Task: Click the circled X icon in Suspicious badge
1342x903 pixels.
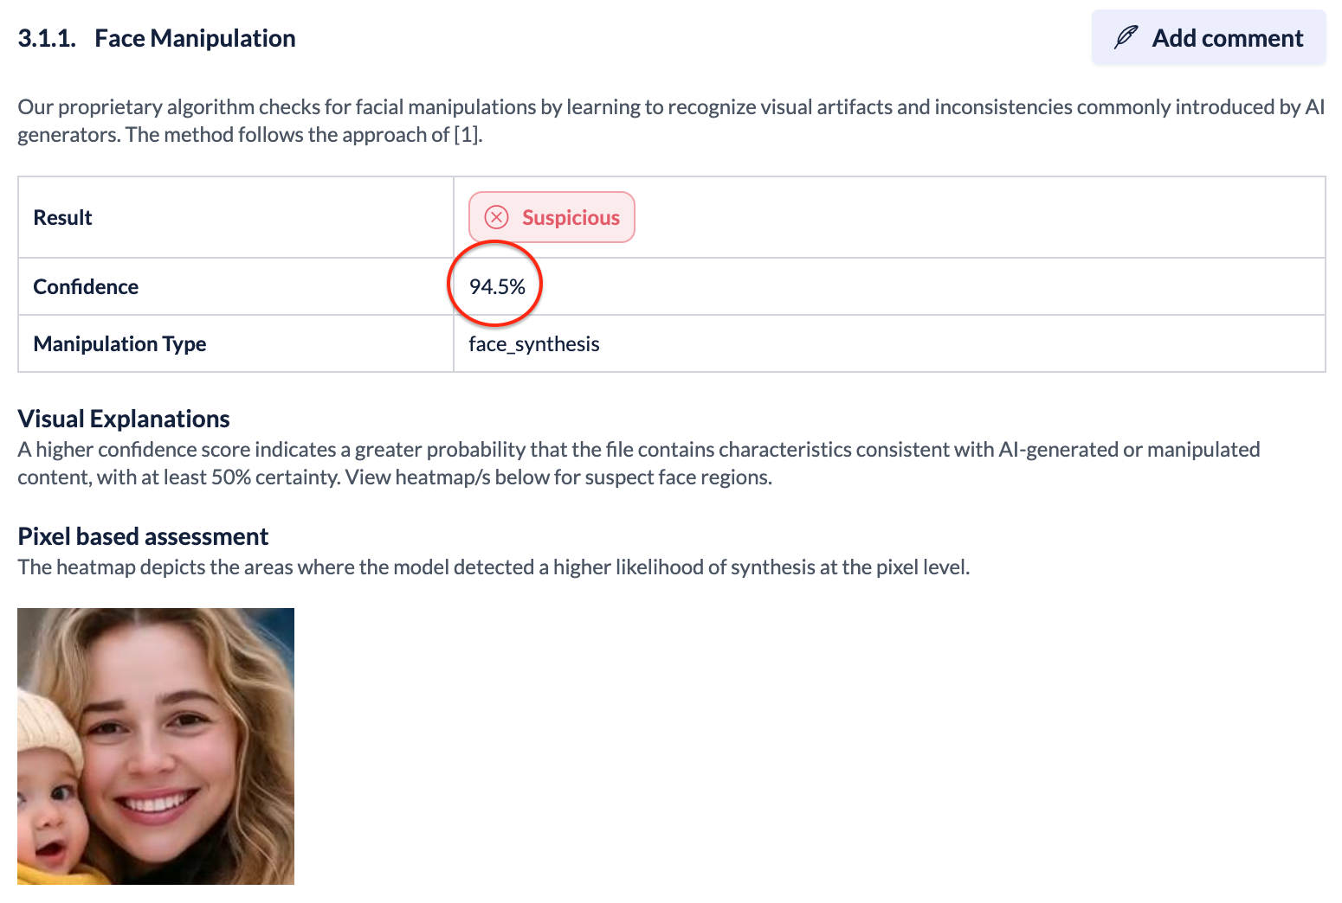Action: (496, 217)
